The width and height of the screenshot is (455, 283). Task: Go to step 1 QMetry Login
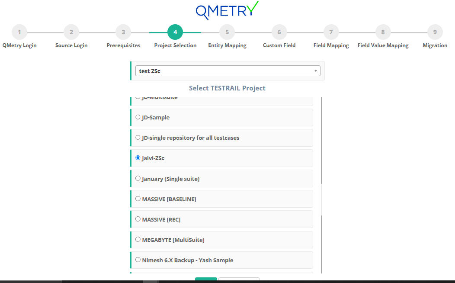pyautogui.click(x=19, y=32)
